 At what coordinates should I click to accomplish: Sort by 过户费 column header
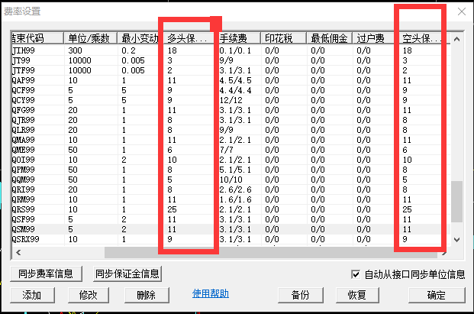click(x=375, y=38)
